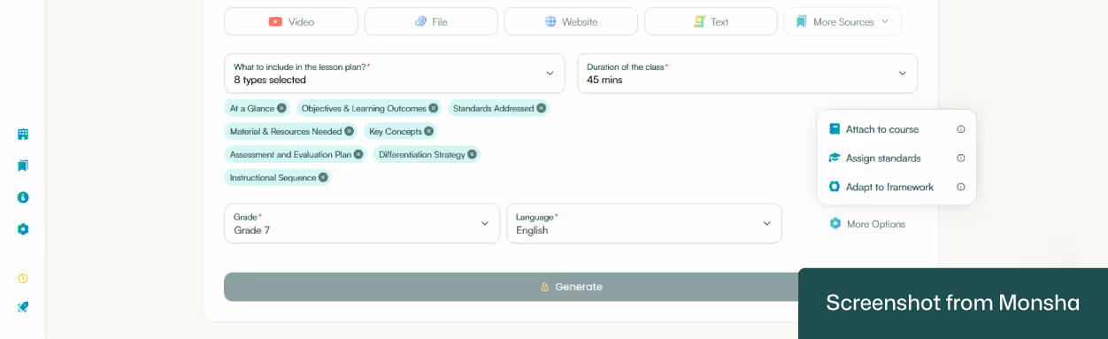
Task: Remove the 'Instructional Sequence' tag
Action: click(x=323, y=177)
